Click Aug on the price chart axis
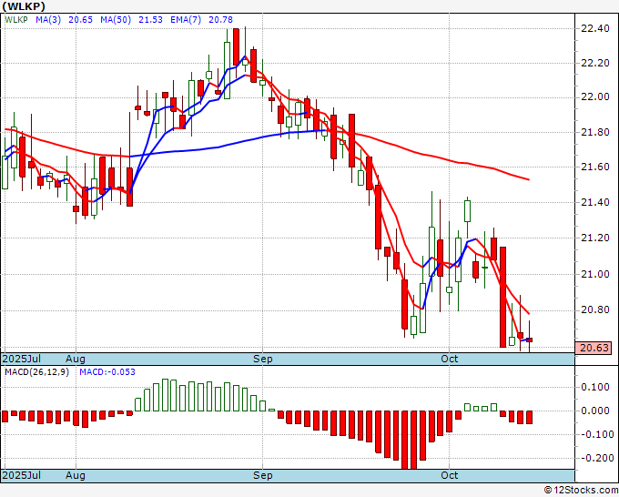Image resolution: width=619 pixels, height=497 pixels. tap(76, 359)
